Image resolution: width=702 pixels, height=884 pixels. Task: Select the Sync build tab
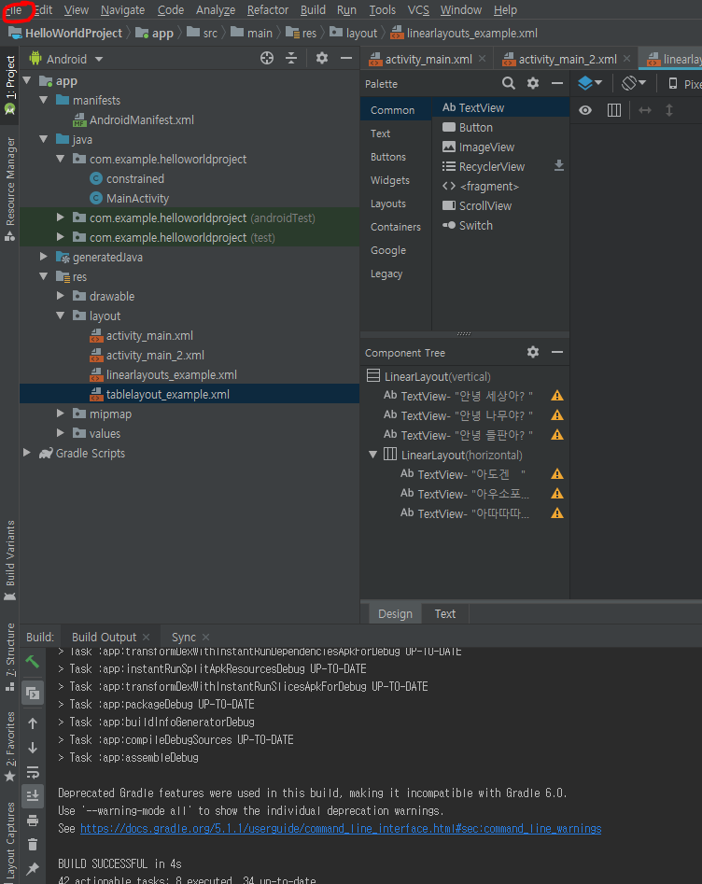pyautogui.click(x=184, y=637)
